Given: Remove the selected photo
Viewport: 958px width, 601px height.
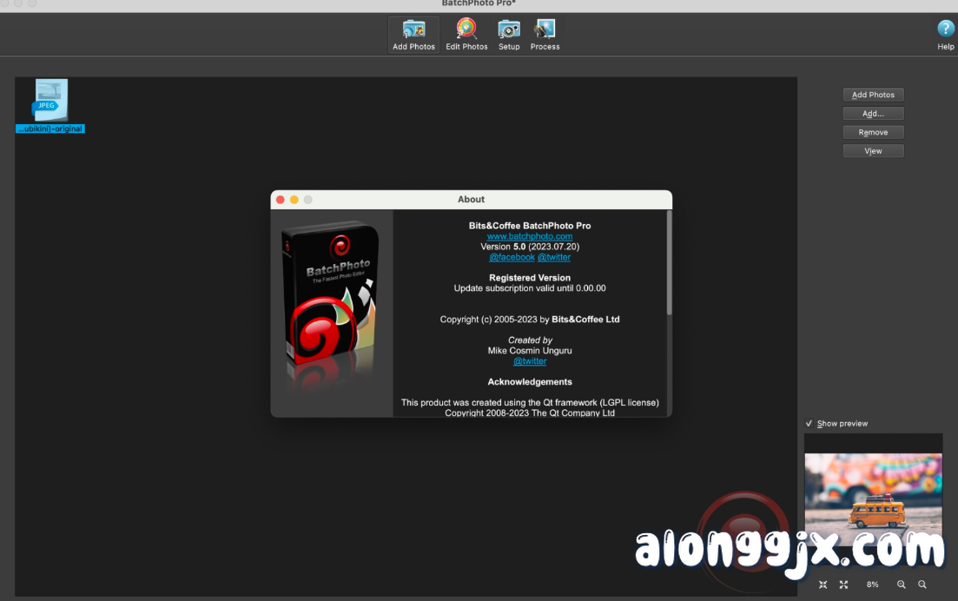Looking at the screenshot, I should click(873, 131).
